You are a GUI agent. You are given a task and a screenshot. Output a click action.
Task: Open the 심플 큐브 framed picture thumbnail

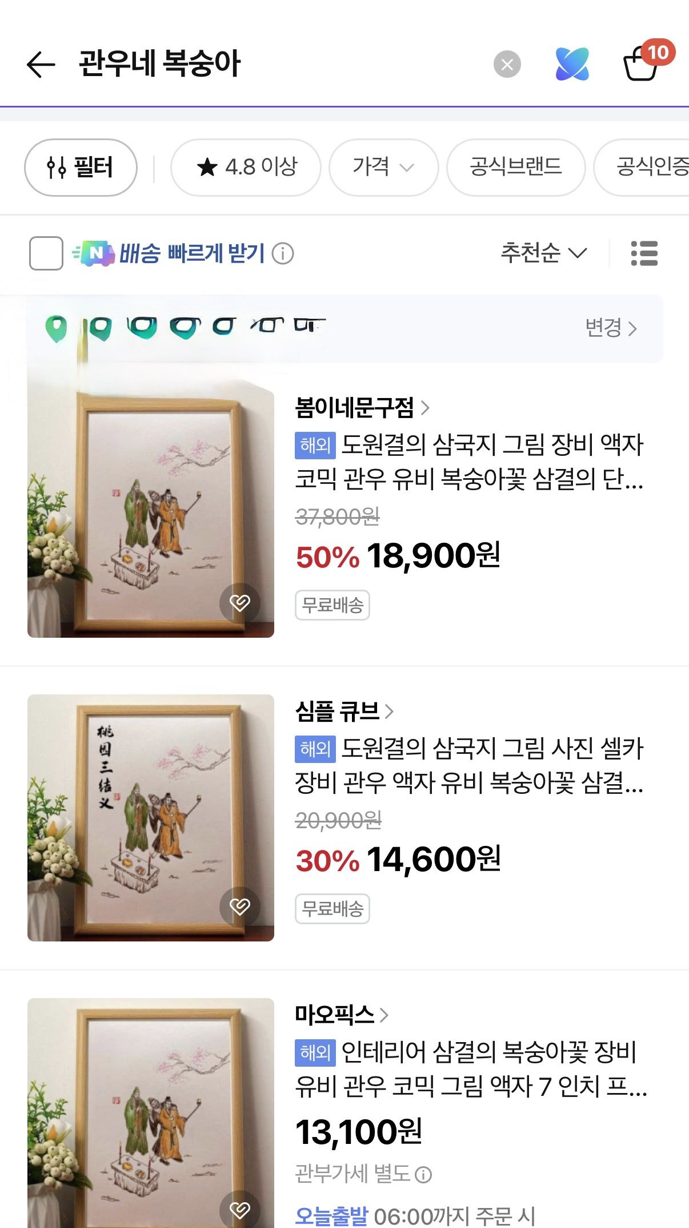pos(151,818)
